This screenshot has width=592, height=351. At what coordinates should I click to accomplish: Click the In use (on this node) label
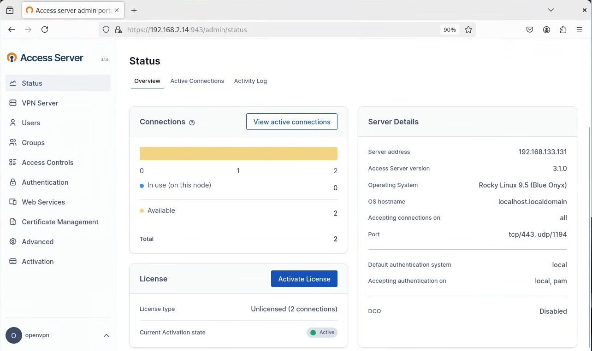[179, 185]
